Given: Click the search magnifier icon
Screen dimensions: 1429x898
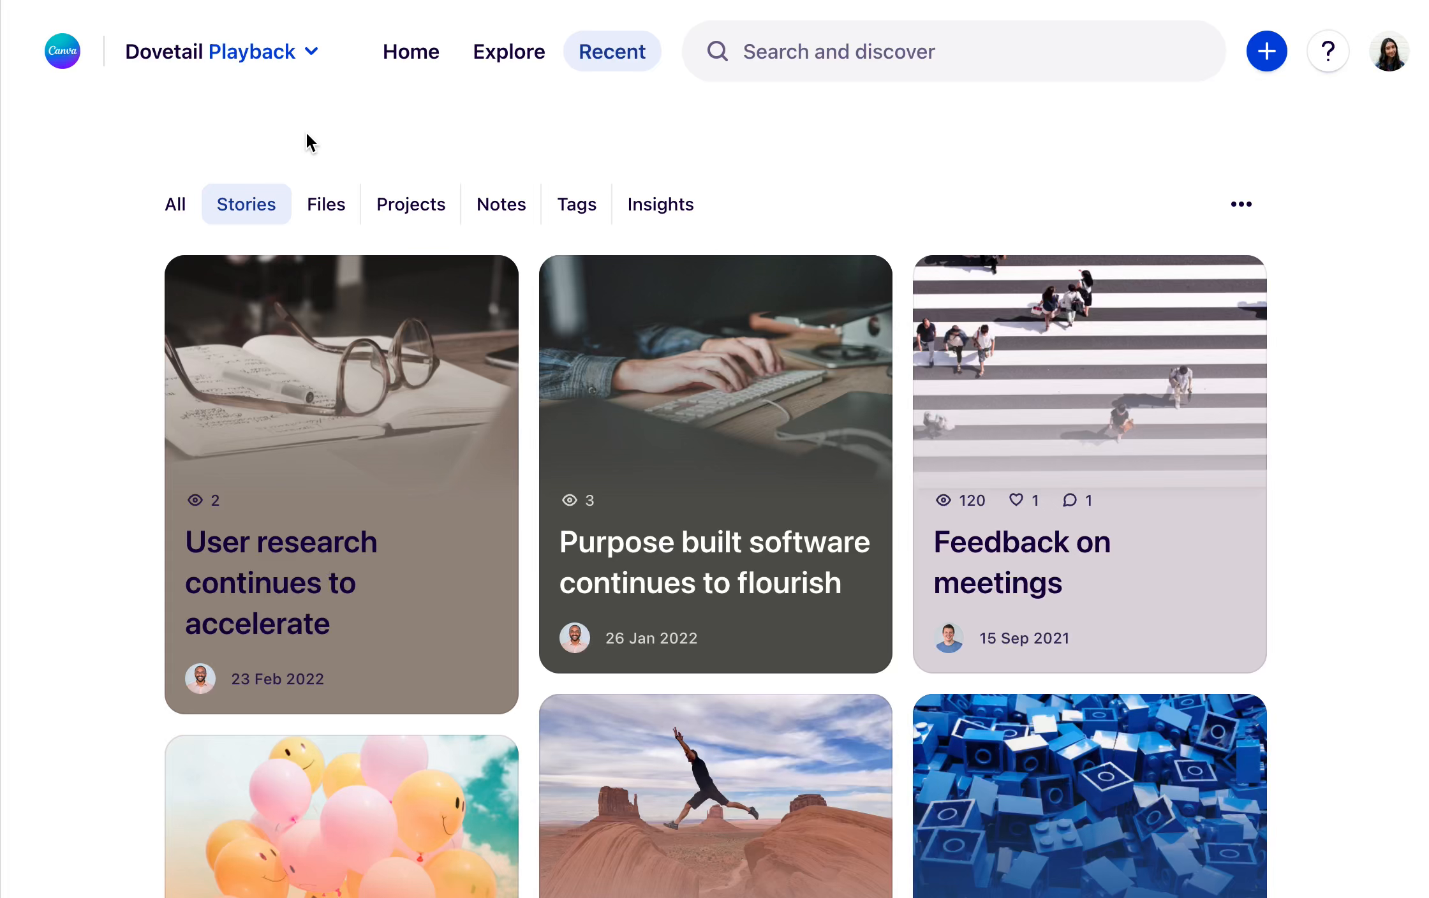Looking at the screenshot, I should click(718, 51).
